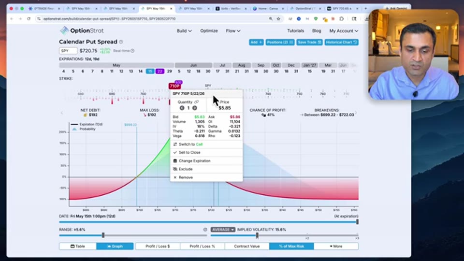Viewport: 464px width, 261px height.
Task: Open the browser extensions puzzle icon
Action: click(342, 19)
